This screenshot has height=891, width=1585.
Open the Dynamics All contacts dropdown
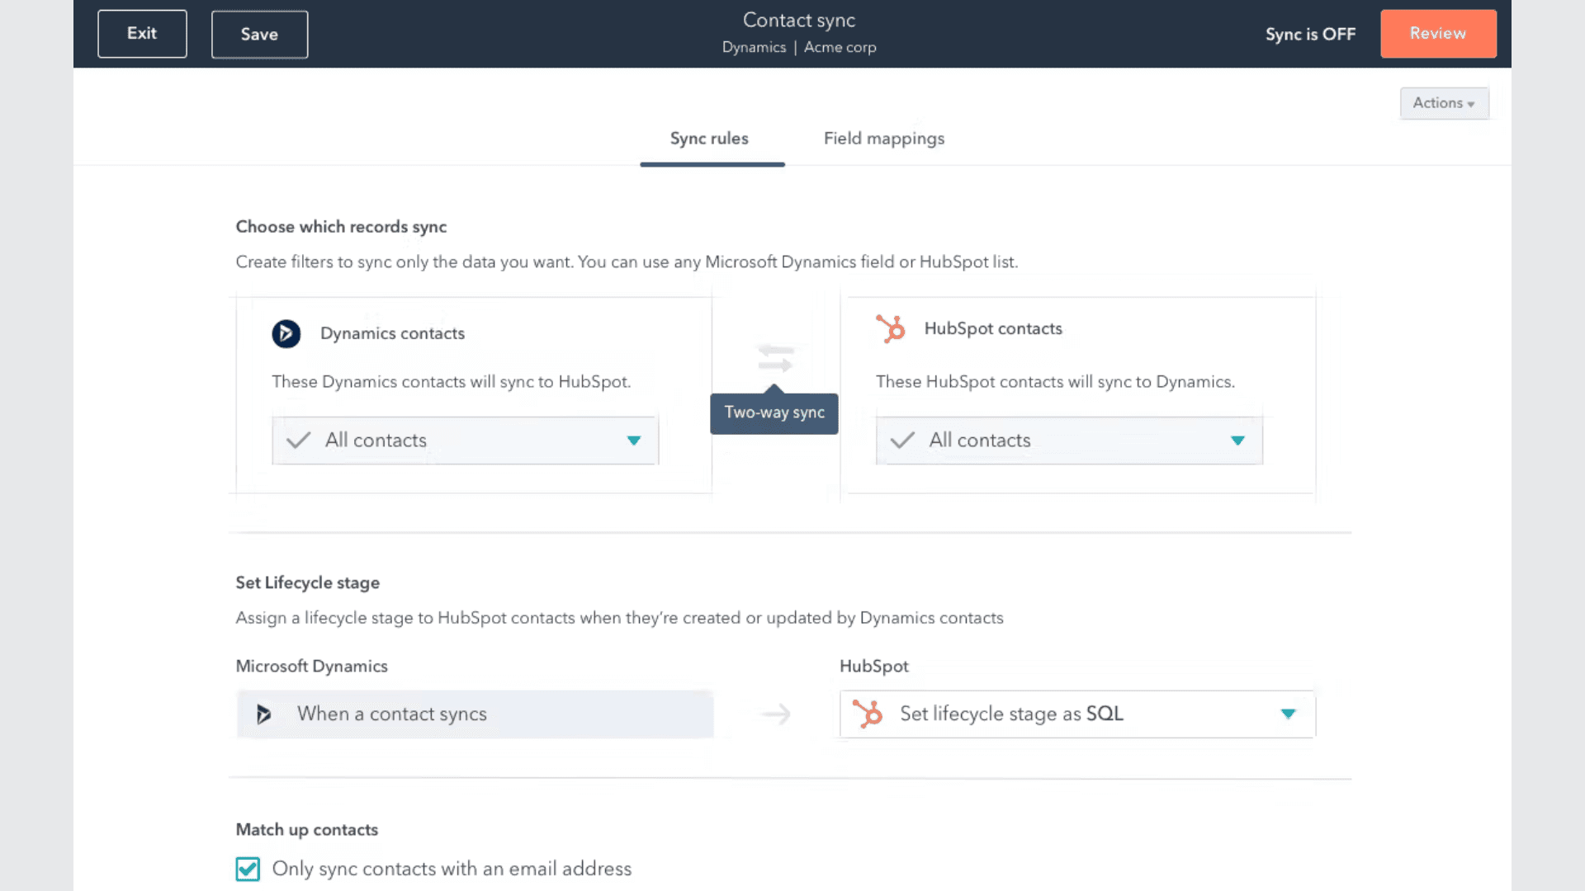click(466, 441)
